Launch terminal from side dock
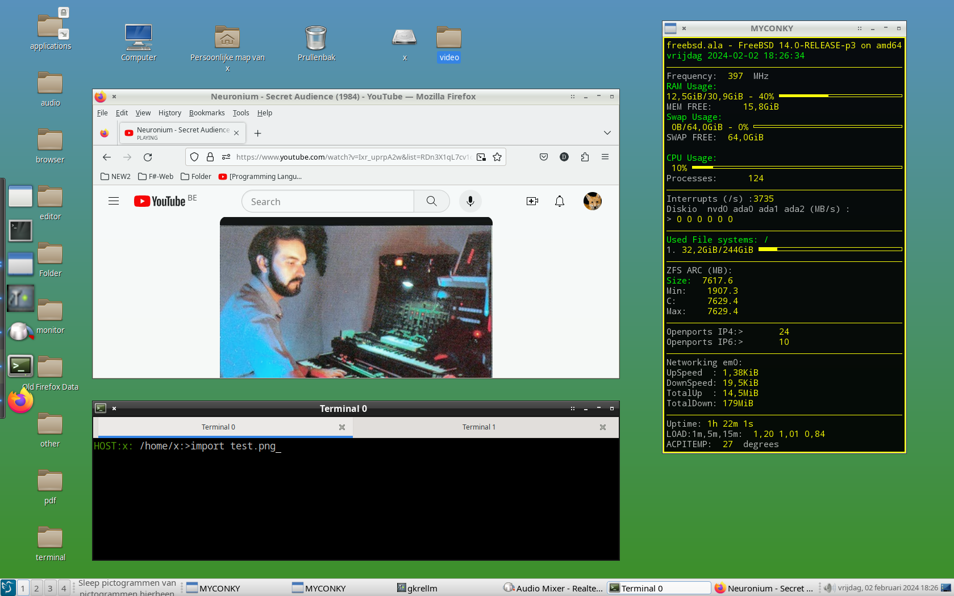954x596 pixels. [x=20, y=366]
